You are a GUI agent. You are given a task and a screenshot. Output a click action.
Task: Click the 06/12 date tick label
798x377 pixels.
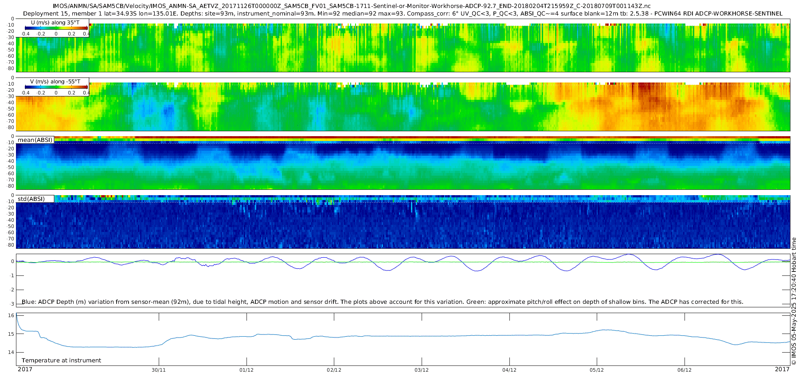[x=685, y=370]
